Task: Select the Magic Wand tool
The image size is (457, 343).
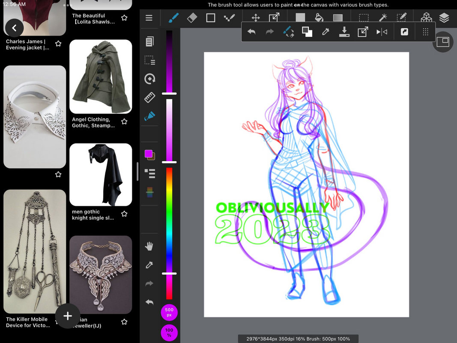Action: coord(382,18)
